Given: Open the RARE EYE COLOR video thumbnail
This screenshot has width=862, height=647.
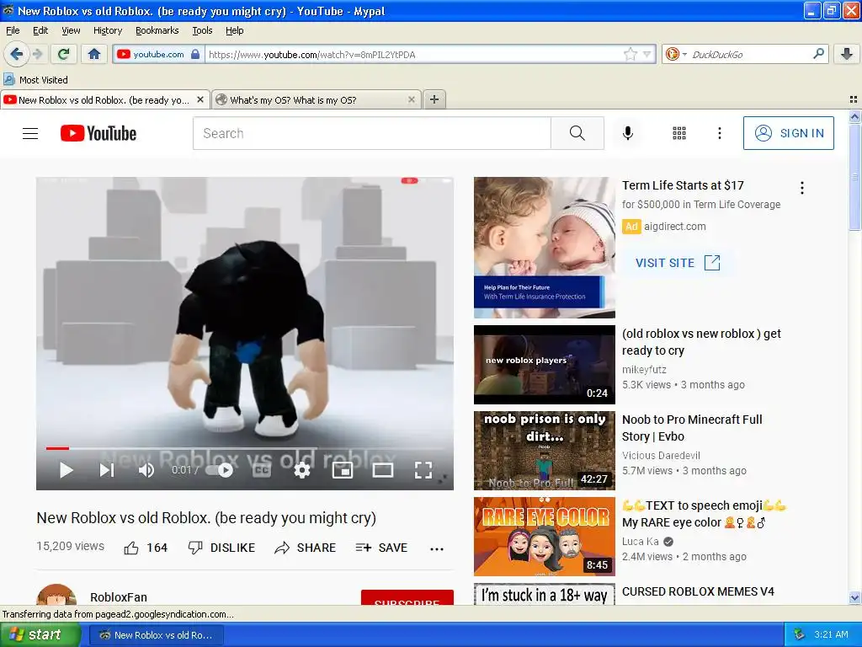Looking at the screenshot, I should pos(545,537).
